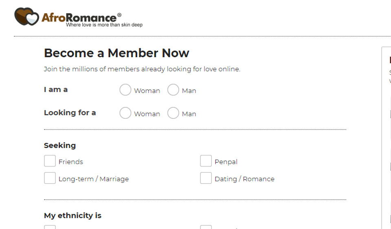Select Man for "I am a"

[x=173, y=90]
